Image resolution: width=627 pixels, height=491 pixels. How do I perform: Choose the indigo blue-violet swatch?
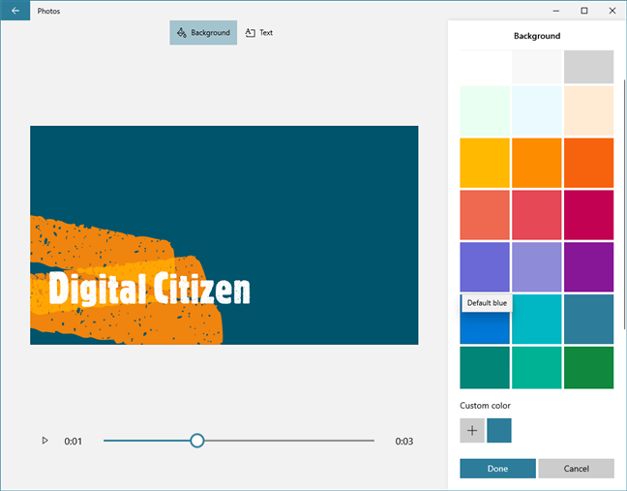pos(485,267)
